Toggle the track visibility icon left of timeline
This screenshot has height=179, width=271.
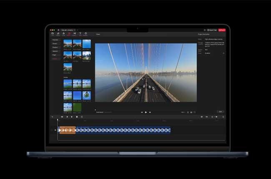55,130
